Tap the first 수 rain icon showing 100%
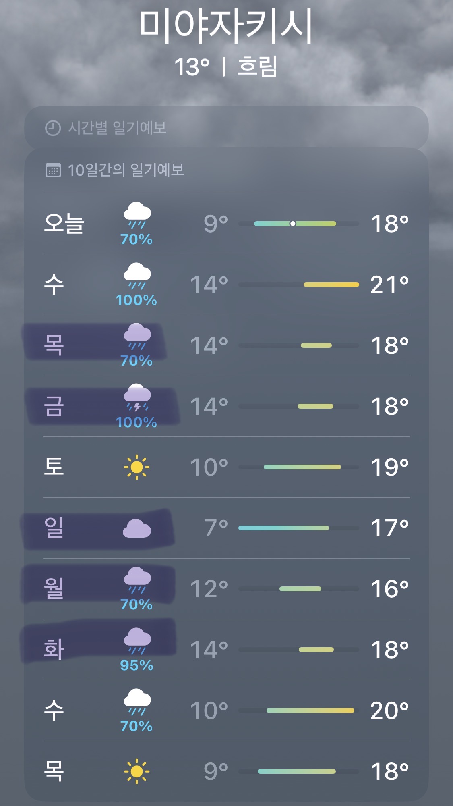 click(137, 276)
